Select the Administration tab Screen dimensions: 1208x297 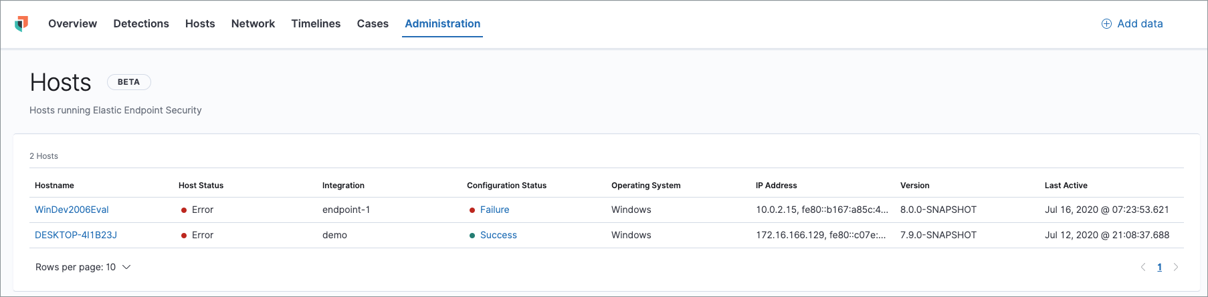click(x=442, y=24)
